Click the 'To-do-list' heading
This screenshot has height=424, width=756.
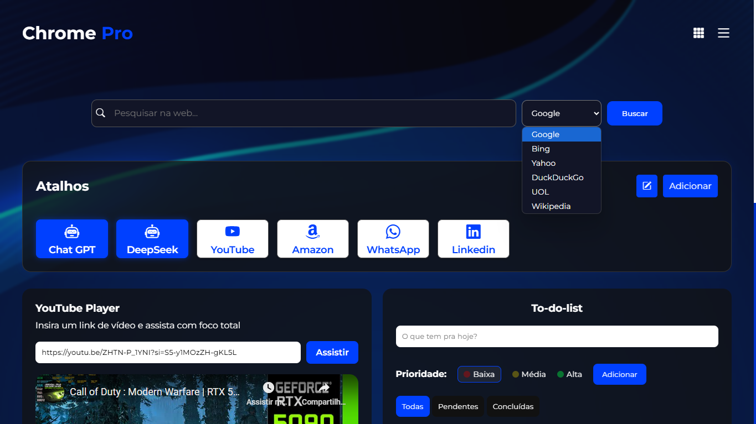(557, 308)
